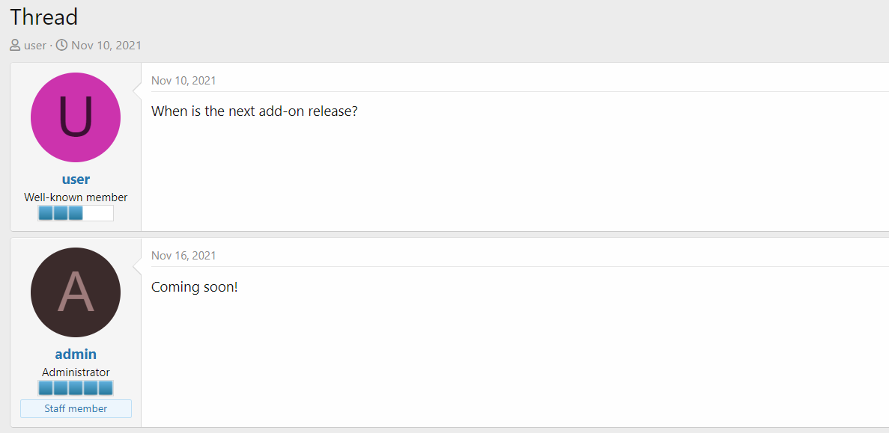The width and height of the screenshot is (889, 433).
Task: Click the person icon in thread header
Action: tap(15, 46)
